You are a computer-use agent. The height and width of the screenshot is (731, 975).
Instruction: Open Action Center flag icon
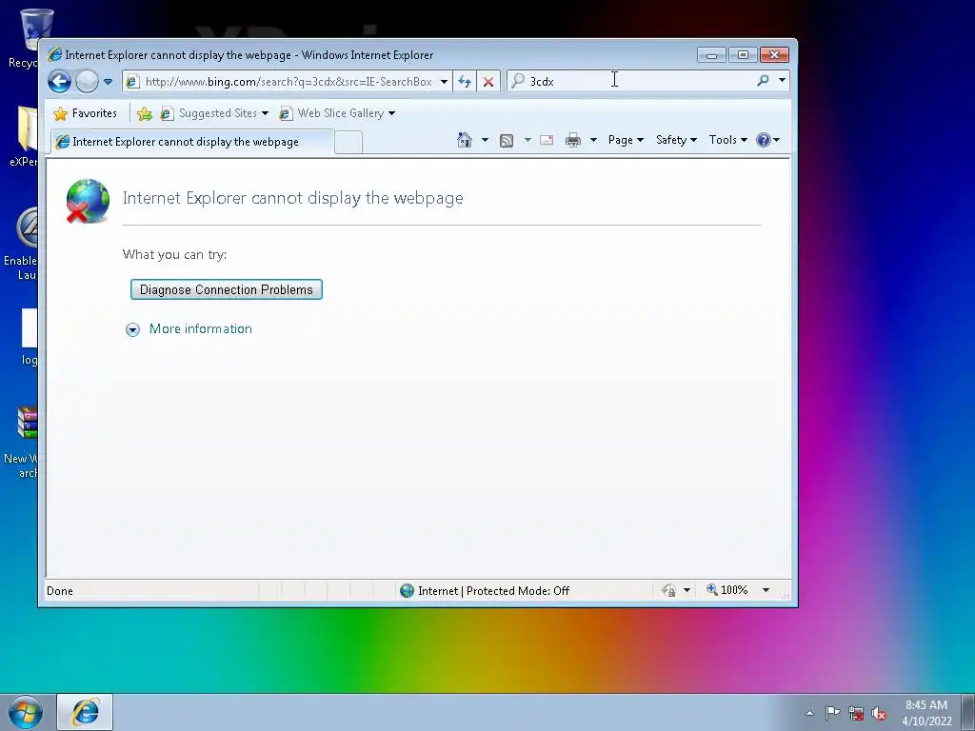coord(832,713)
